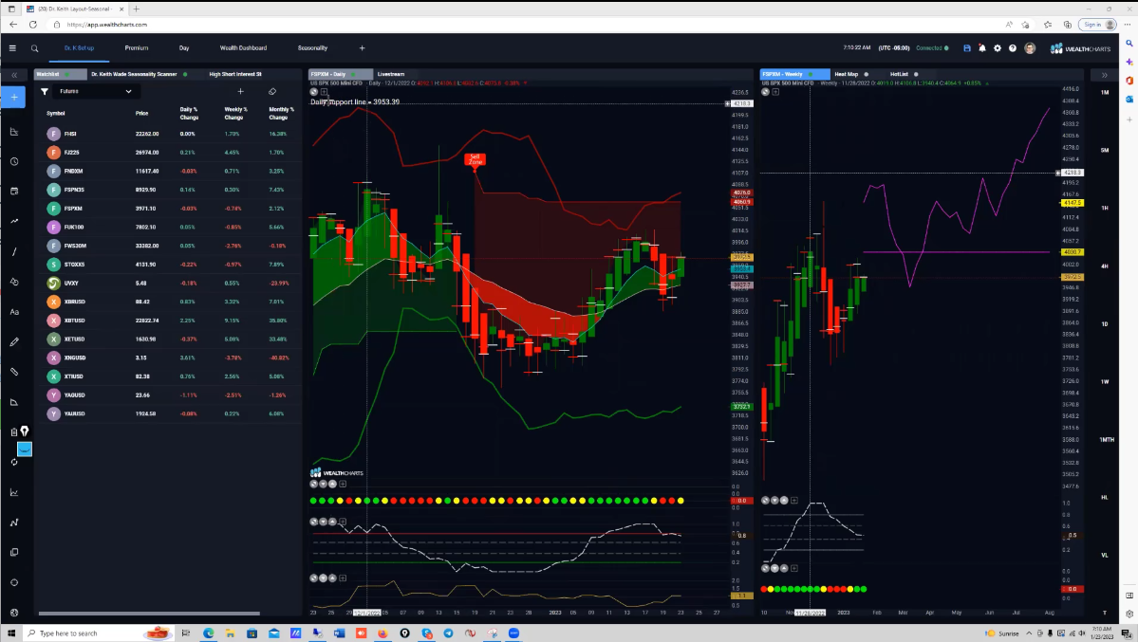Select XBTUSD row in watchlist
Image resolution: width=1138 pixels, height=642 pixels.
[168, 321]
